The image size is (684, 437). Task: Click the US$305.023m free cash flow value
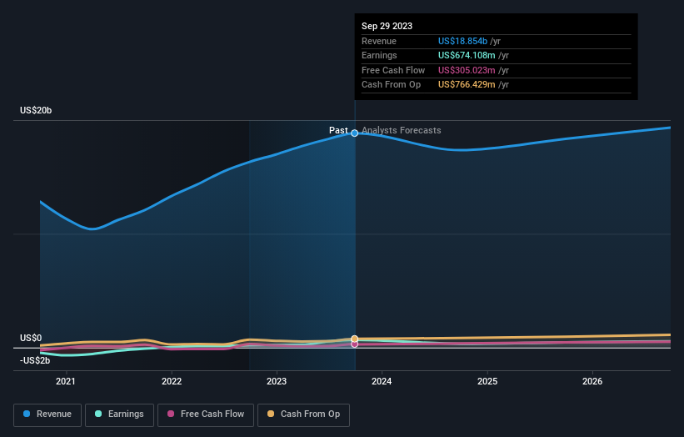467,70
